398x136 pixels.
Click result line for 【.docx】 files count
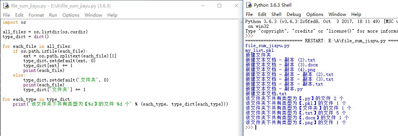tap(297, 118)
